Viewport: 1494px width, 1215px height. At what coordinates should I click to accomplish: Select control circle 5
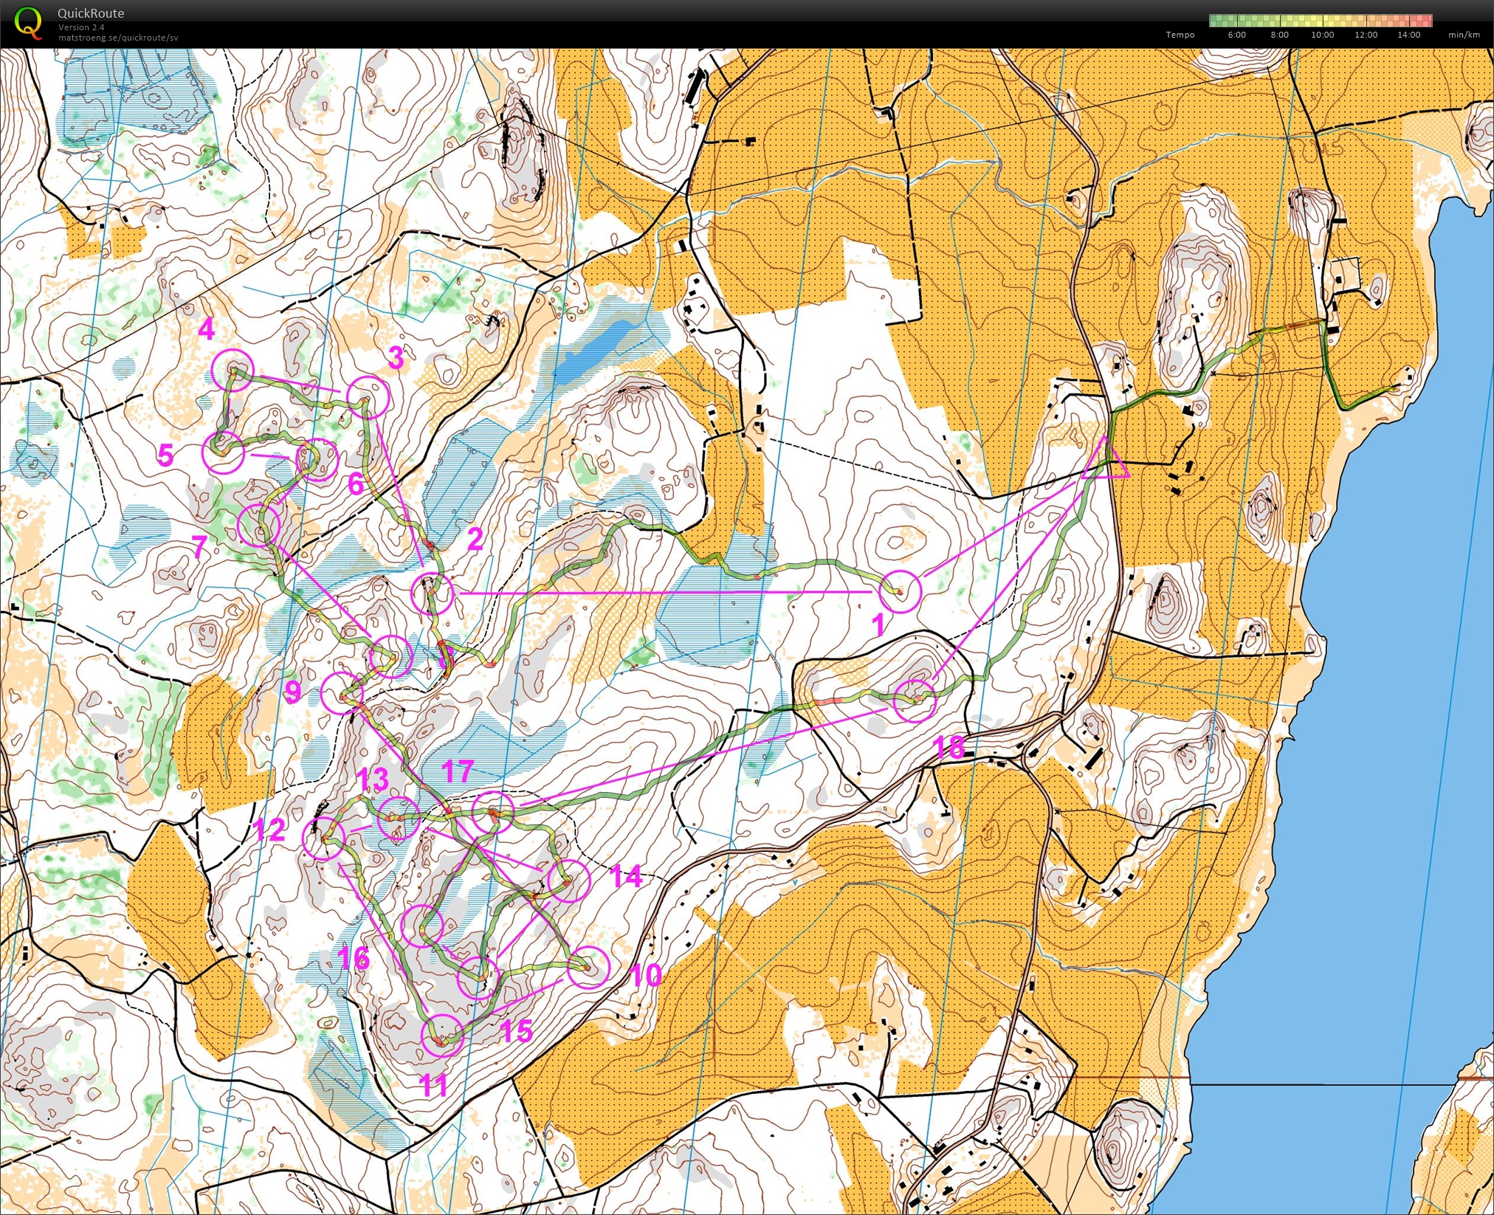click(x=224, y=452)
